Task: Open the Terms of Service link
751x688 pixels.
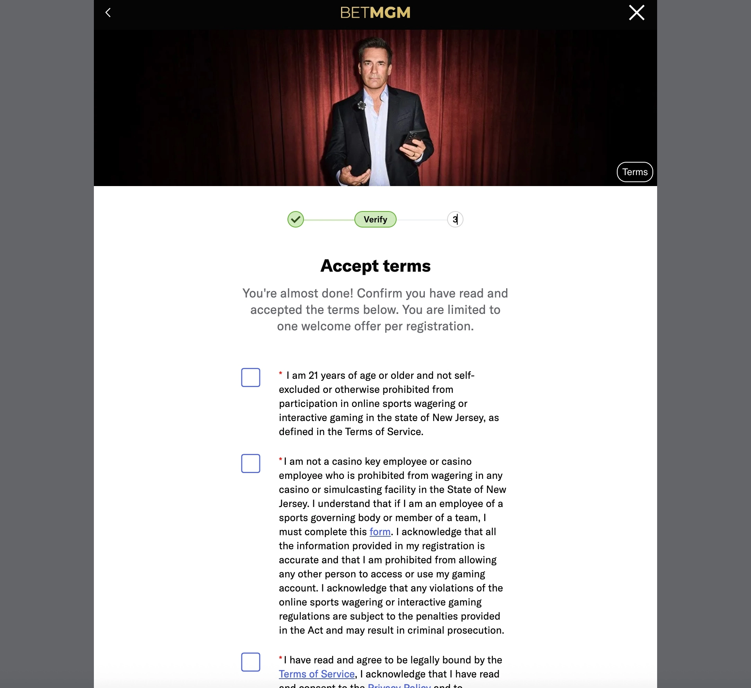Action: (x=316, y=674)
